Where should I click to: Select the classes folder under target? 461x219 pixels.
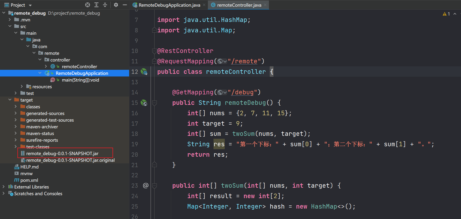click(x=33, y=106)
